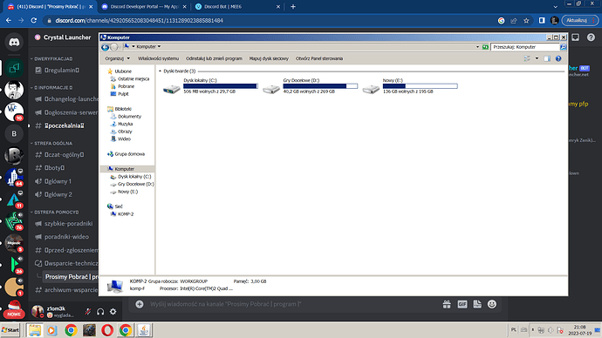The width and height of the screenshot is (602, 338).
Task: Open the sticker picker
Action: [x=477, y=304]
